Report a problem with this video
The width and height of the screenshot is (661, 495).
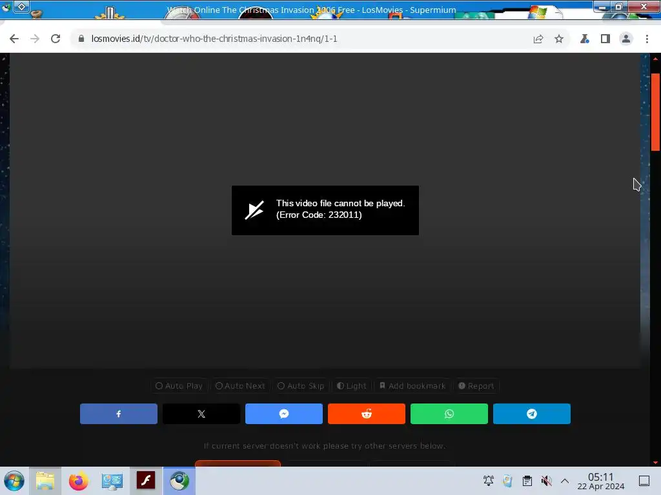[476, 386]
